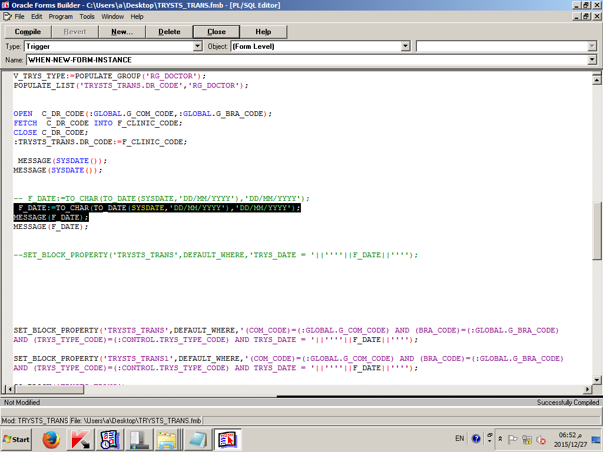This screenshot has width=603, height=452.
Task: Open the Window menu
Action: coord(112,16)
